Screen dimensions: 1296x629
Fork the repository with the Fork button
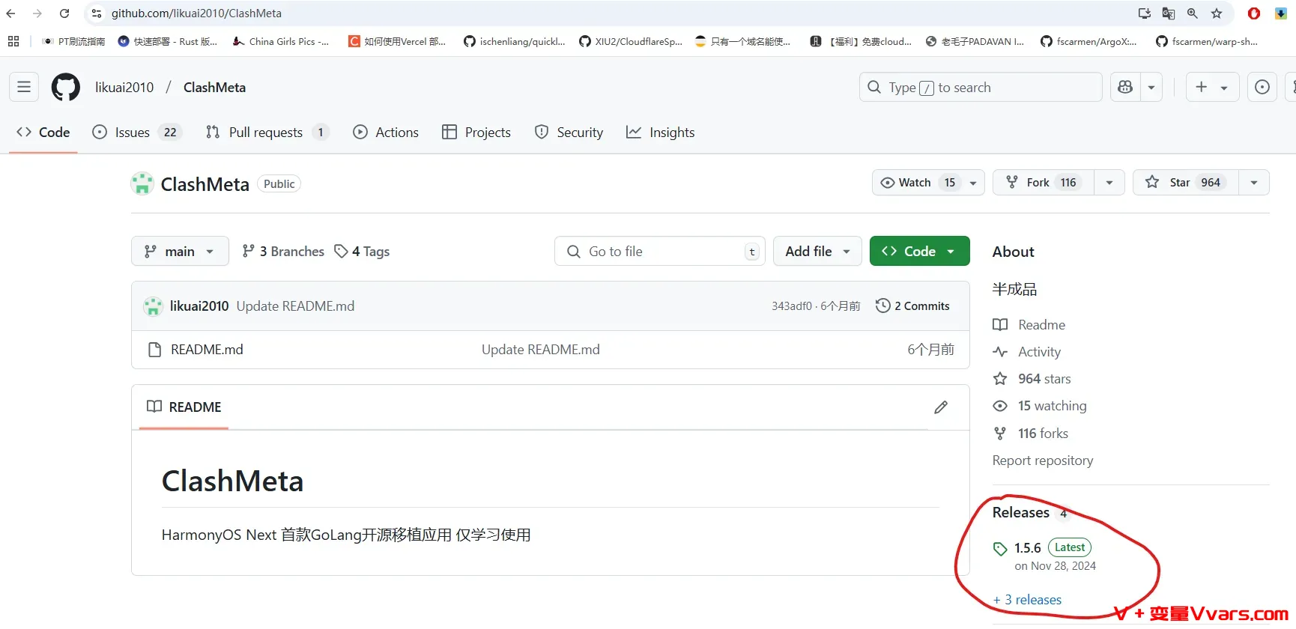pyautogui.click(x=1044, y=183)
